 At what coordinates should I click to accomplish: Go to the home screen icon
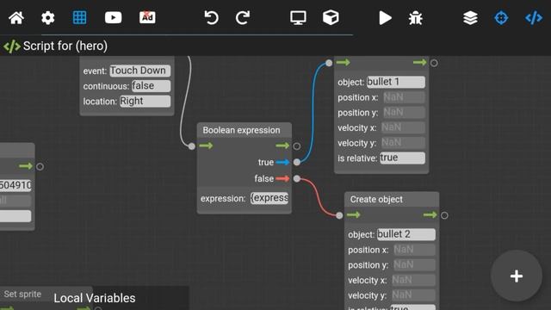click(x=16, y=17)
